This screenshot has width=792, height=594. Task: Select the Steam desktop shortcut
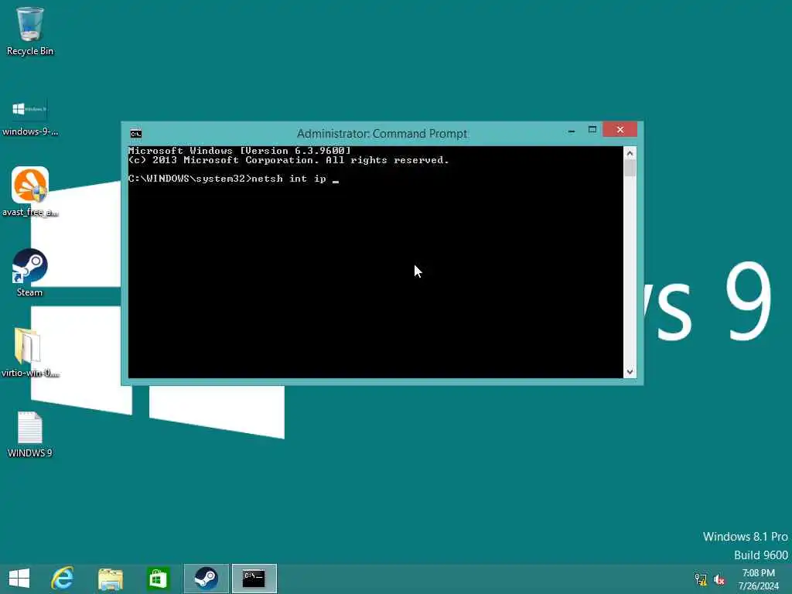30,273
